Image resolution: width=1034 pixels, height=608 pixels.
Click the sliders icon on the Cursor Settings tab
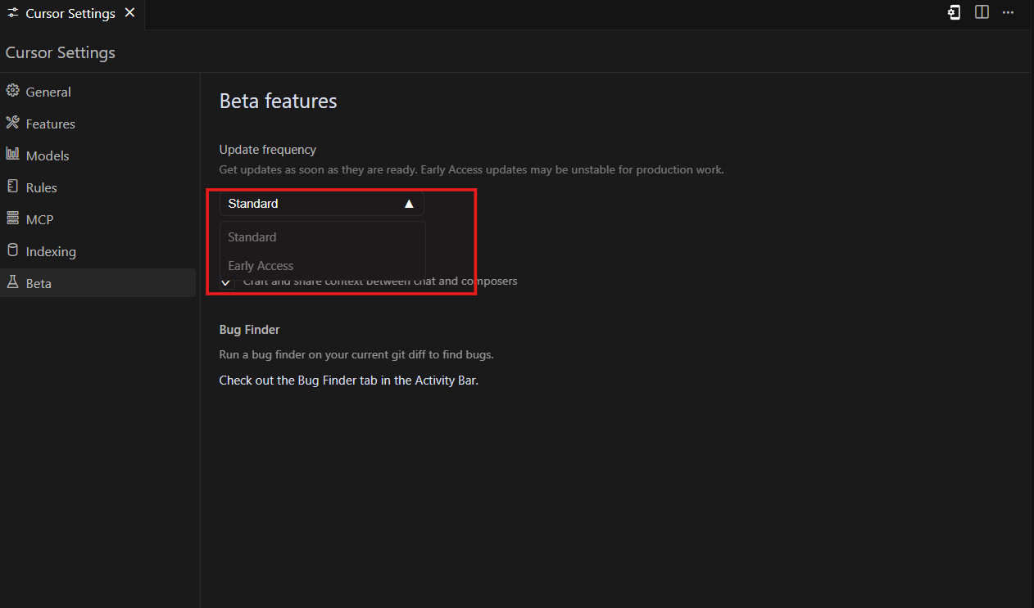(x=13, y=14)
